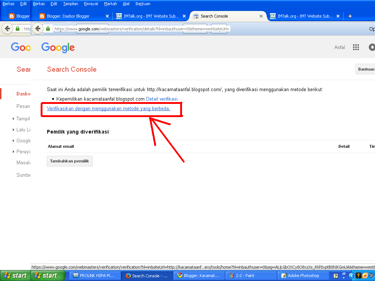Switch to Blogger: Kacamat Chrome taskbar button
375x281 pixels.
[199, 276]
